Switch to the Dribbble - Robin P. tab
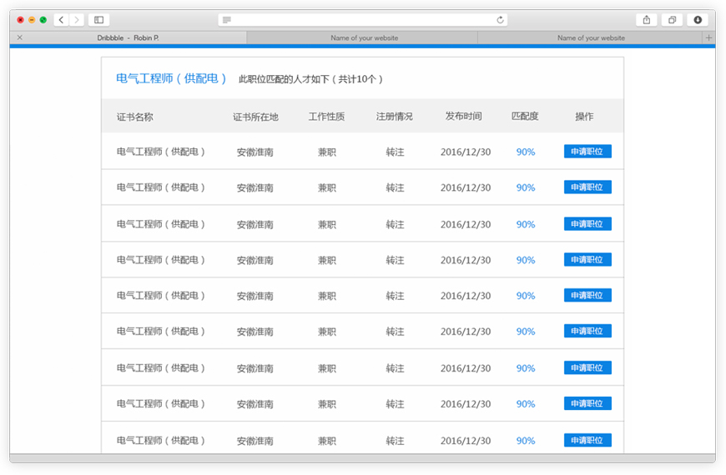This screenshot has width=726, height=475. [128, 37]
